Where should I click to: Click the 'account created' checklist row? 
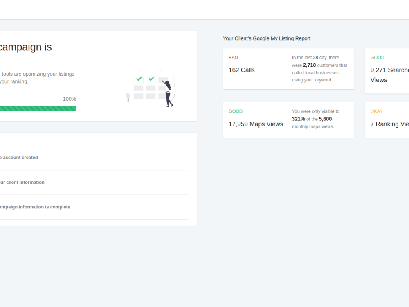coord(94,158)
